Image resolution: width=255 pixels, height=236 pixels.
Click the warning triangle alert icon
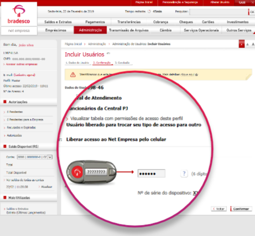73,75
